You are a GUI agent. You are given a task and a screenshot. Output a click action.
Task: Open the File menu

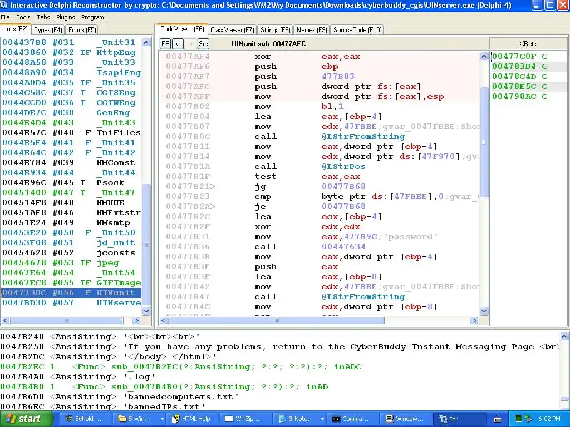click(6, 17)
